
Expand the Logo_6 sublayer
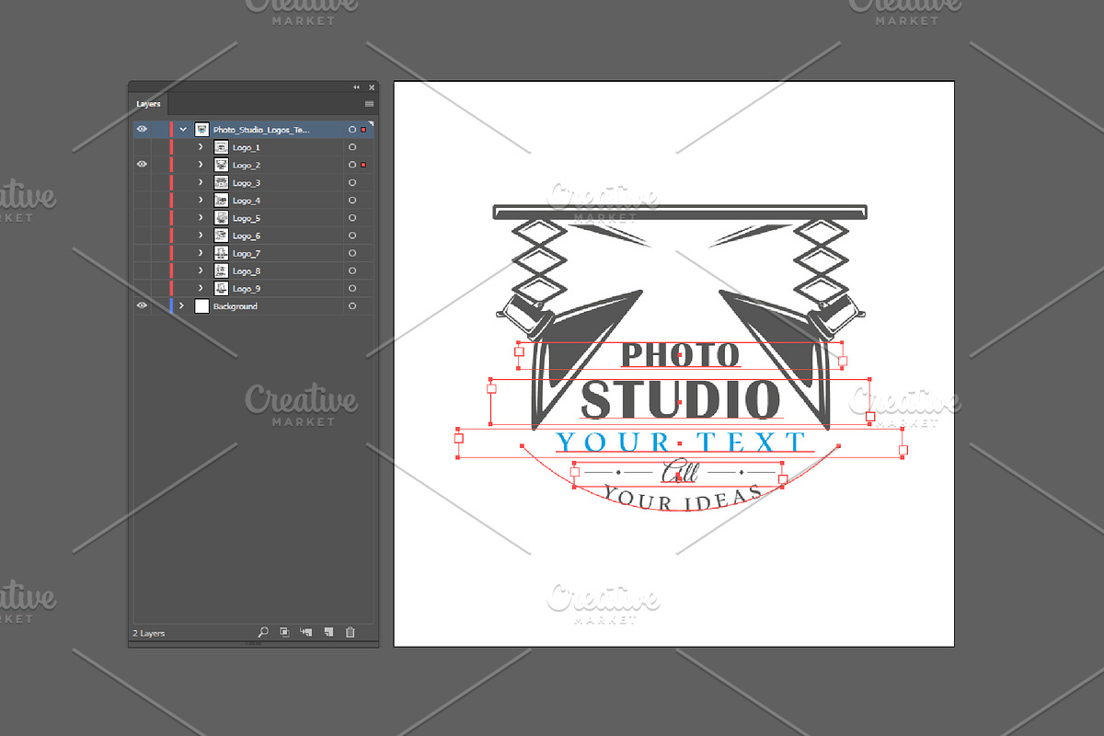point(201,236)
